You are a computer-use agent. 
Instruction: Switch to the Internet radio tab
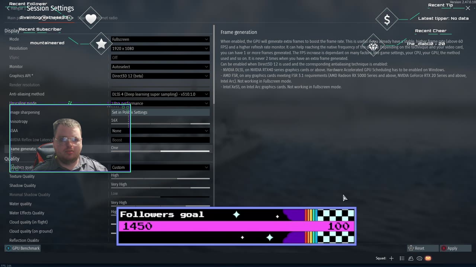pyautogui.click(x=105, y=18)
